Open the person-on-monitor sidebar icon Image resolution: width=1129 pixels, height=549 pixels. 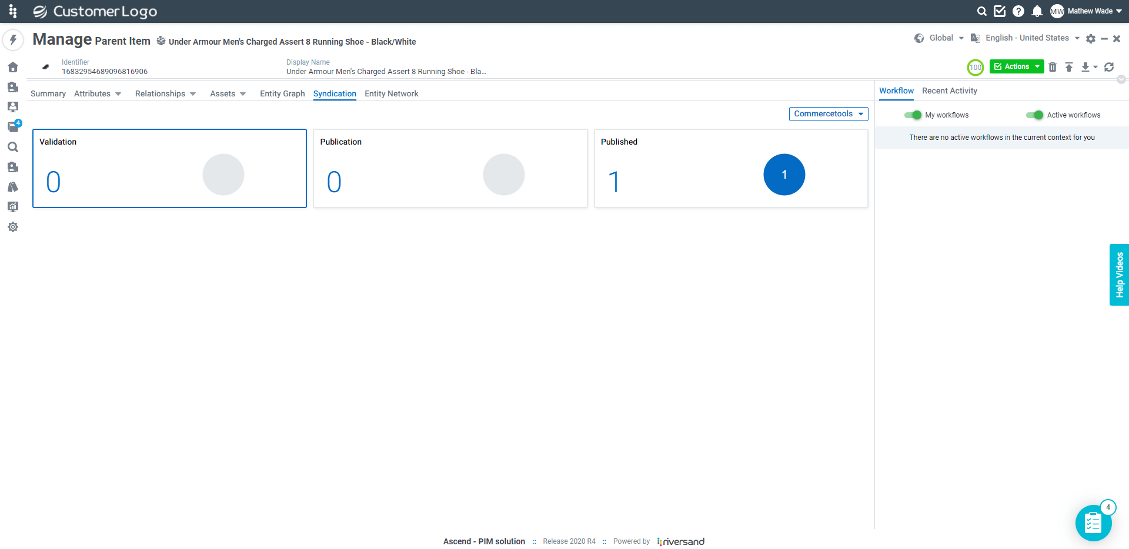coord(13,107)
